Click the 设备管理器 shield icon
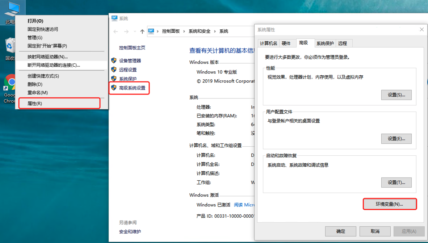The image size is (428, 243). click(114, 60)
